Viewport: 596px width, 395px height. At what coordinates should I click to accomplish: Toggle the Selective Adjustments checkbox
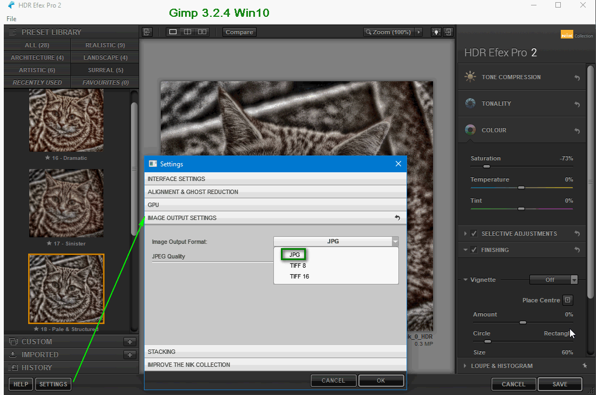[474, 234]
